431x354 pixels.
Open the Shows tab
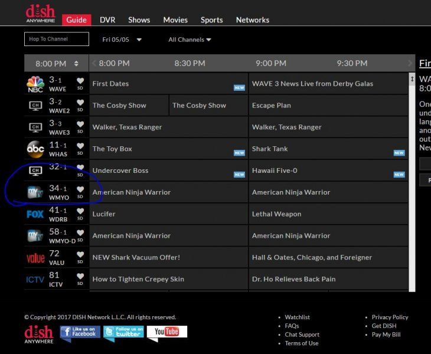(139, 20)
